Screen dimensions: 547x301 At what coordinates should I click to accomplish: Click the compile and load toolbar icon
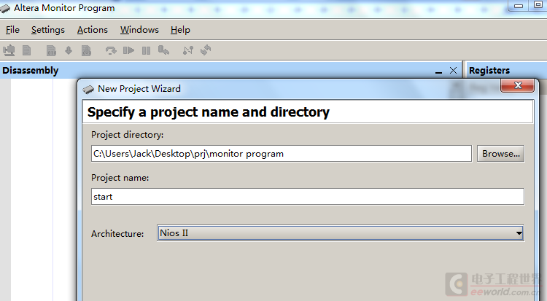[86, 50]
